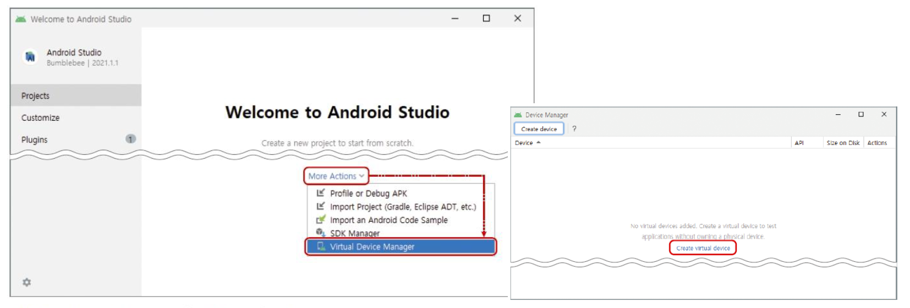
Task: Expand the More Actions dropdown
Action: pyautogui.click(x=336, y=176)
